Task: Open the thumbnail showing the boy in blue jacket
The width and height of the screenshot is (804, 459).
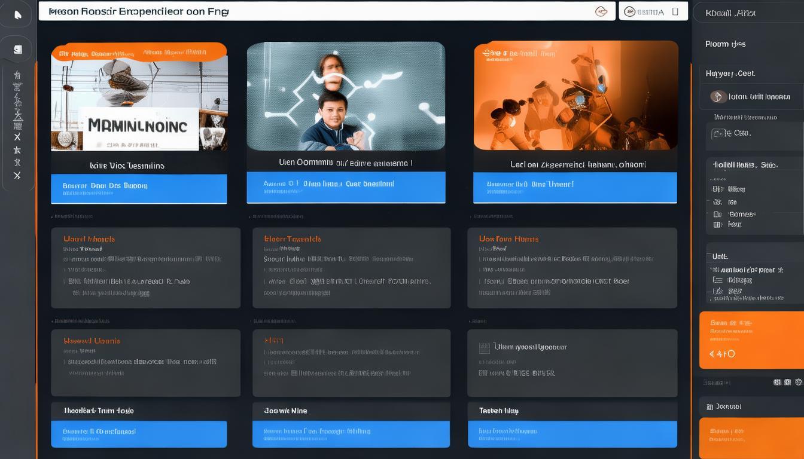Action: [x=346, y=96]
